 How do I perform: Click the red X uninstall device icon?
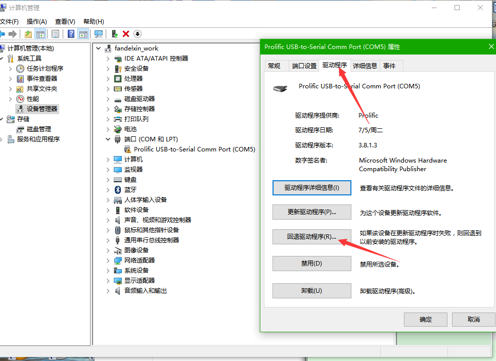[126, 34]
